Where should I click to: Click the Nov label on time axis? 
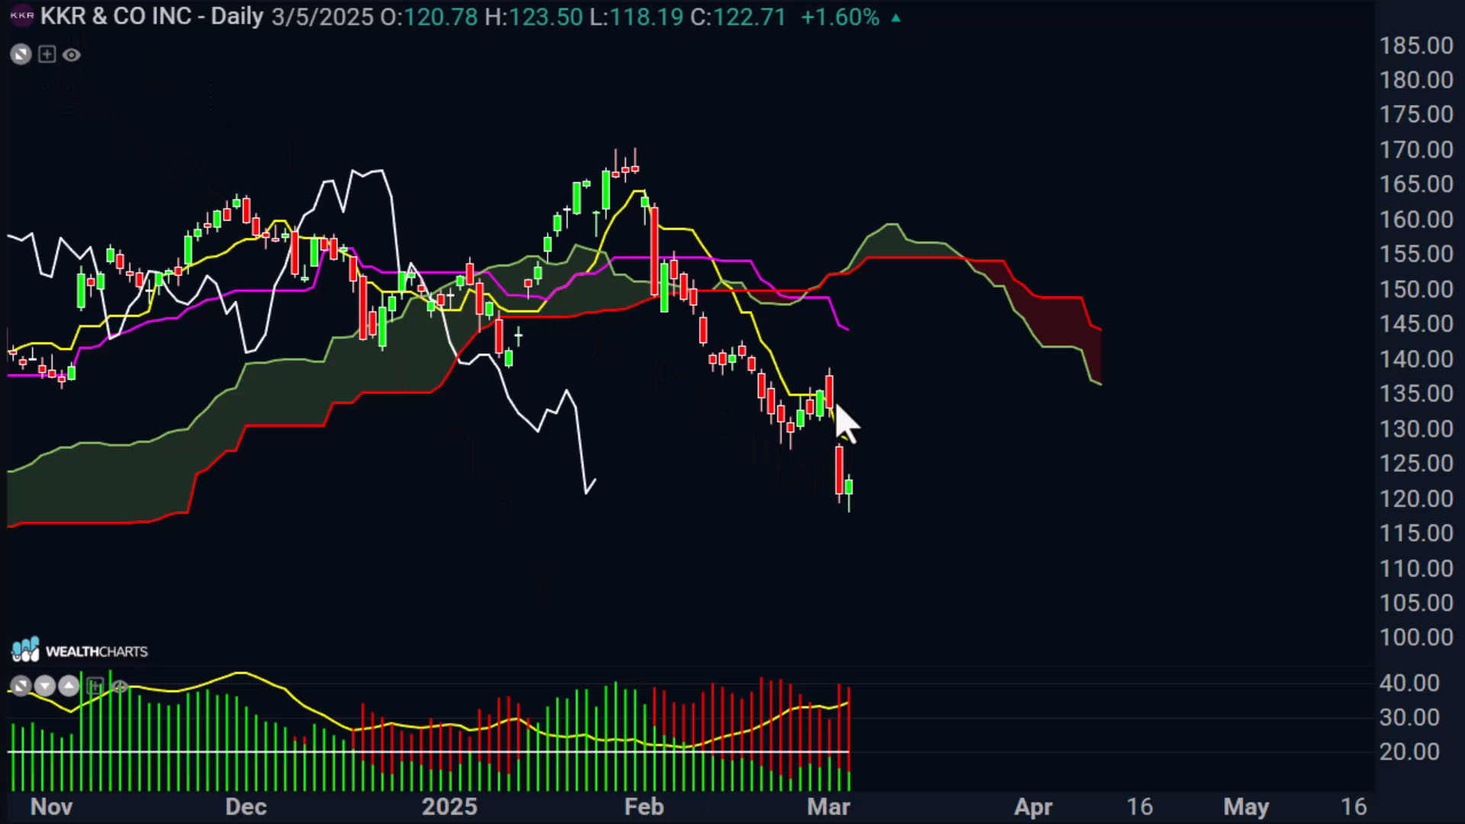51,807
